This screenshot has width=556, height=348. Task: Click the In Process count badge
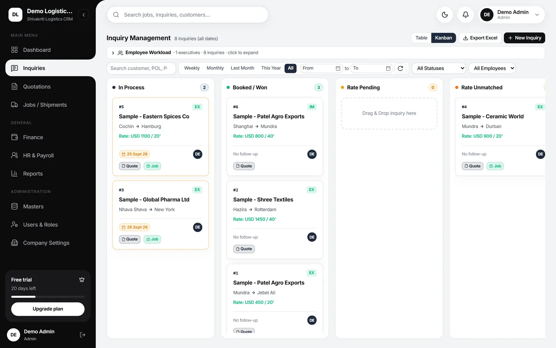tap(204, 87)
